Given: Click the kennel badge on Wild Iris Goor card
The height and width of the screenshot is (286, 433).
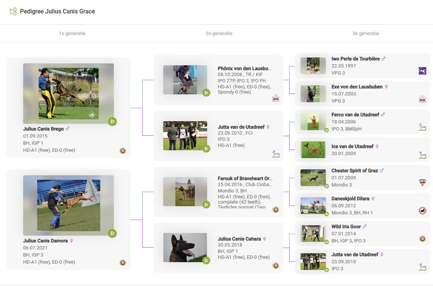Looking at the screenshot, I should (x=422, y=239).
